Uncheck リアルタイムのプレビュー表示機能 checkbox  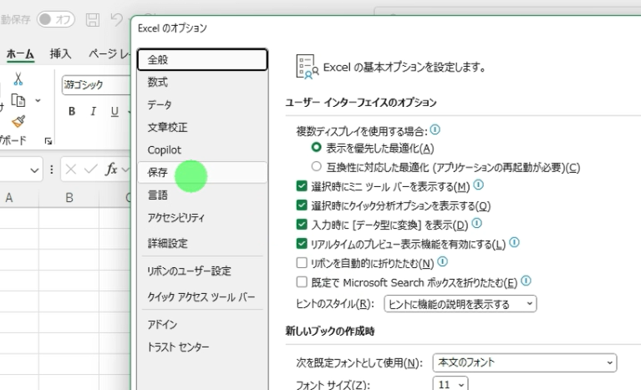point(302,243)
